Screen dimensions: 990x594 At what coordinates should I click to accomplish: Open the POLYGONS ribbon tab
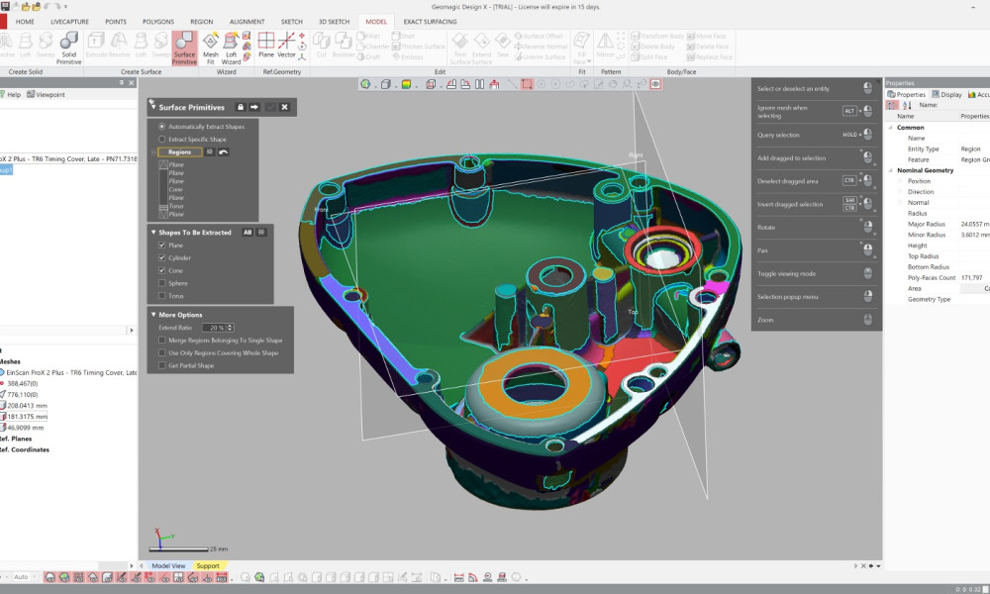(157, 22)
